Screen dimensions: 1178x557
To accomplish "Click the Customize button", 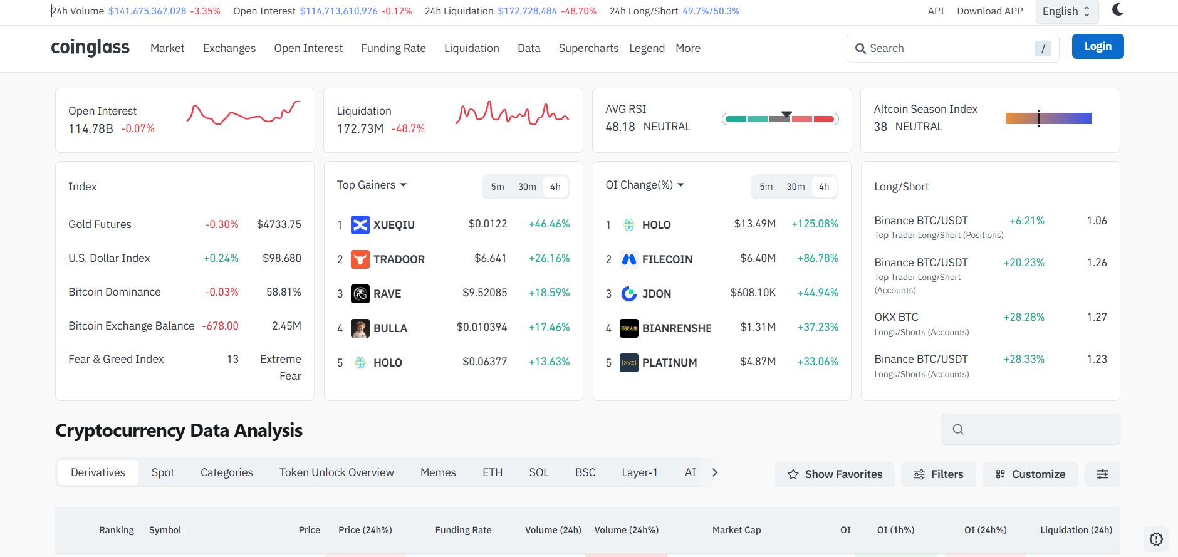I will 1031,474.
